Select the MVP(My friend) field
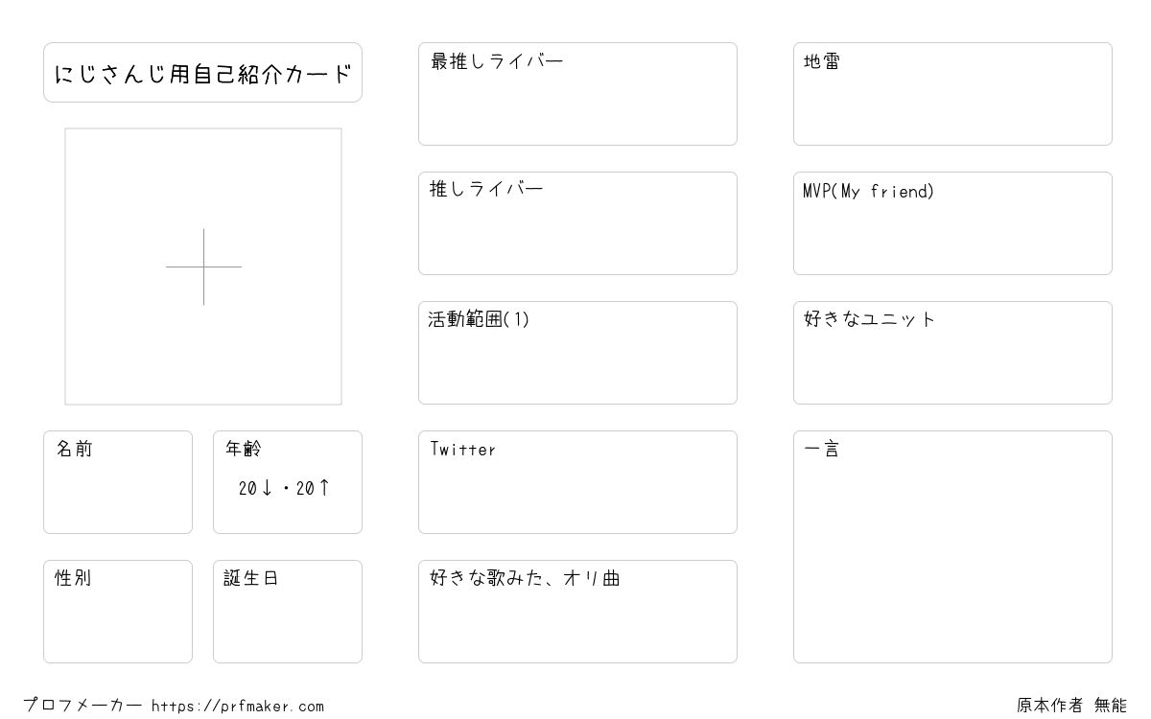This screenshot has height=719, width=1151. coord(952,223)
